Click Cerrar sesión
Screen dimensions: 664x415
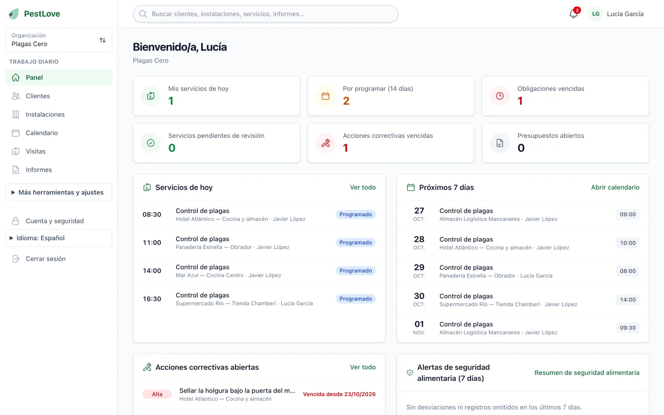(x=59, y=259)
